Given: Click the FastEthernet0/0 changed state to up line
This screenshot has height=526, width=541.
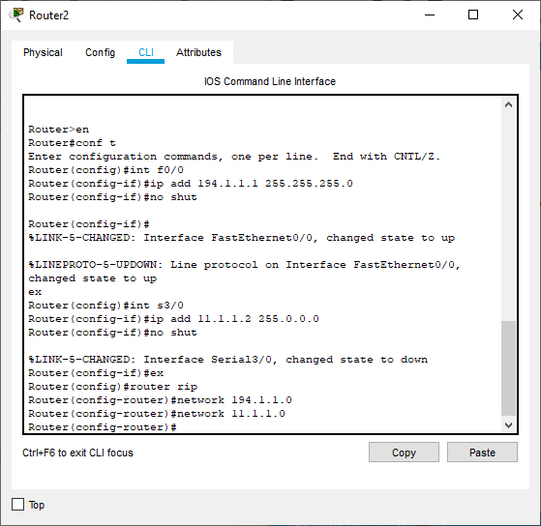Looking at the screenshot, I should [x=242, y=238].
